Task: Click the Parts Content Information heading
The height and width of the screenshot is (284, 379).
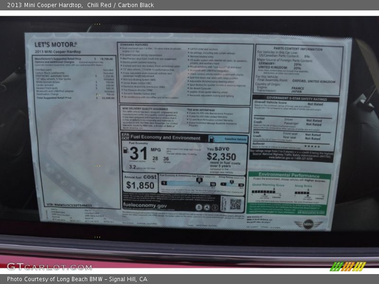Action: [x=298, y=49]
